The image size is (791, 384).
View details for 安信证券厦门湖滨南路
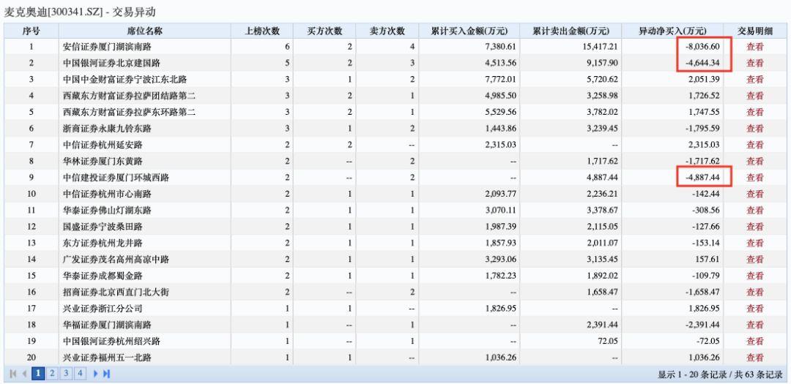754,47
